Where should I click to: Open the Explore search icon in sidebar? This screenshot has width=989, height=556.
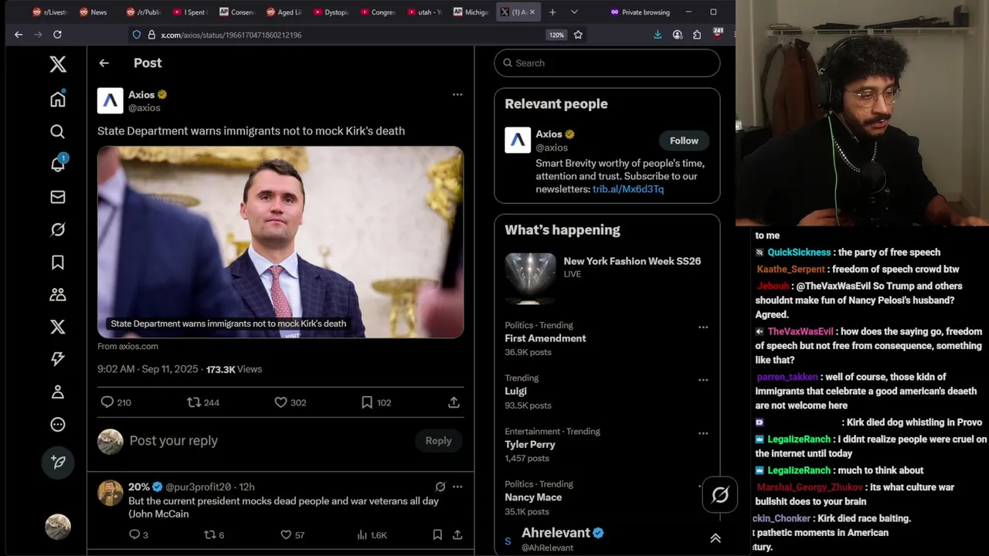click(58, 132)
